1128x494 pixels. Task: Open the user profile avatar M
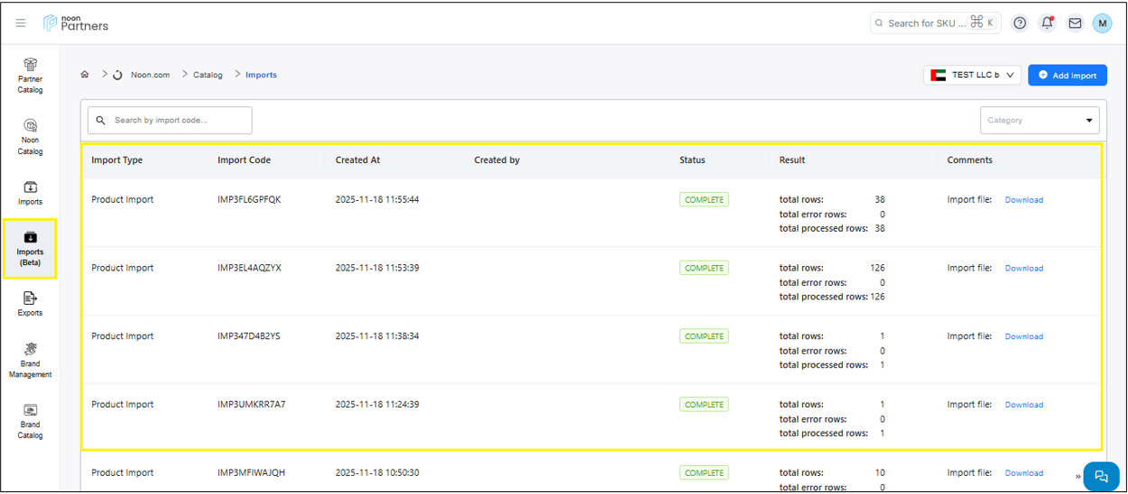(x=1102, y=23)
